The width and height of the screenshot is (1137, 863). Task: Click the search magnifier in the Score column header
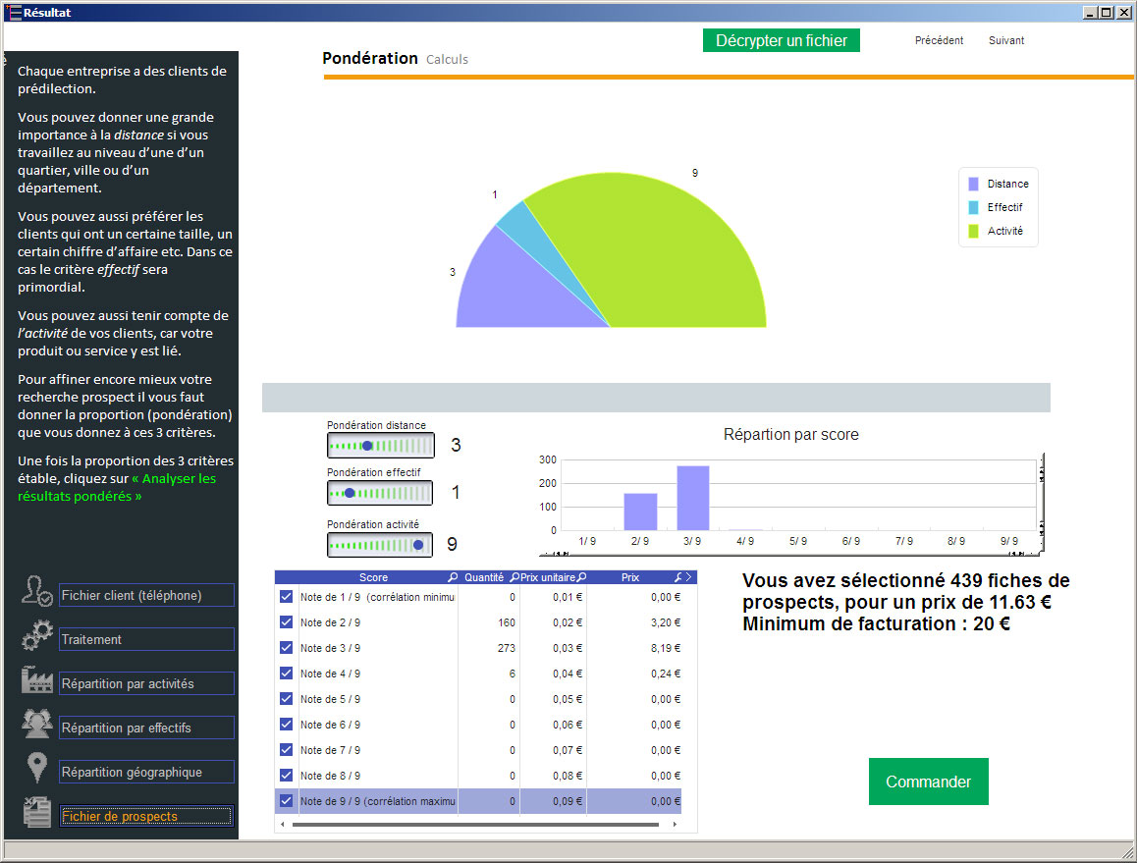click(453, 577)
